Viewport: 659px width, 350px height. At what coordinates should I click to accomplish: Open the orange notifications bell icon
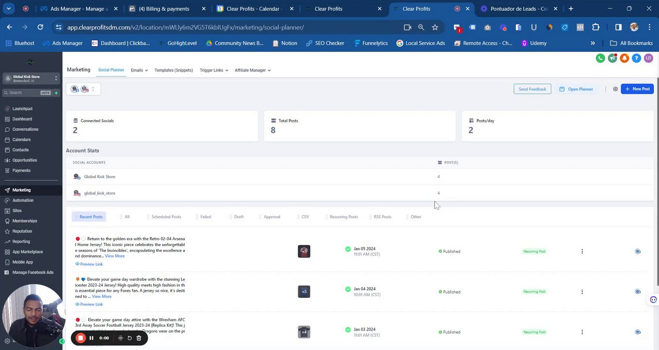coord(624,58)
